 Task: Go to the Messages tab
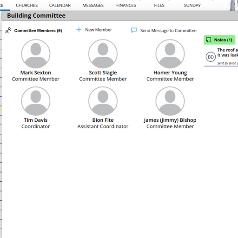tap(93, 6)
